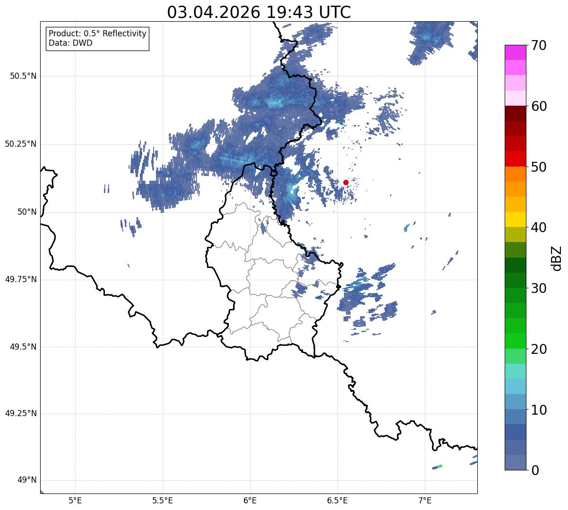Click the 5.5°E longitude tick label

pos(163,501)
